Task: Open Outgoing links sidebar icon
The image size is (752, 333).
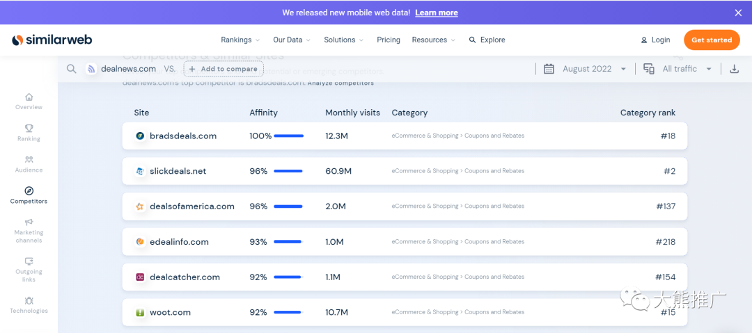Action: (29, 261)
